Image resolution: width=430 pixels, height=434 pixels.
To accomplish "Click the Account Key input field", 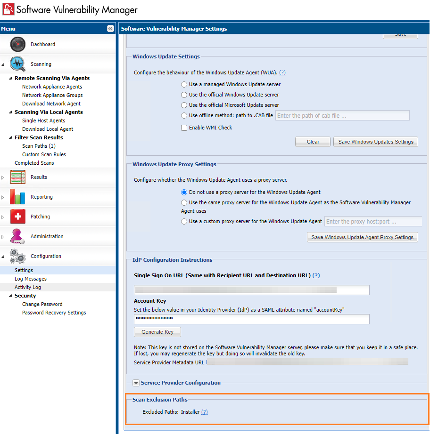I will point(252,319).
